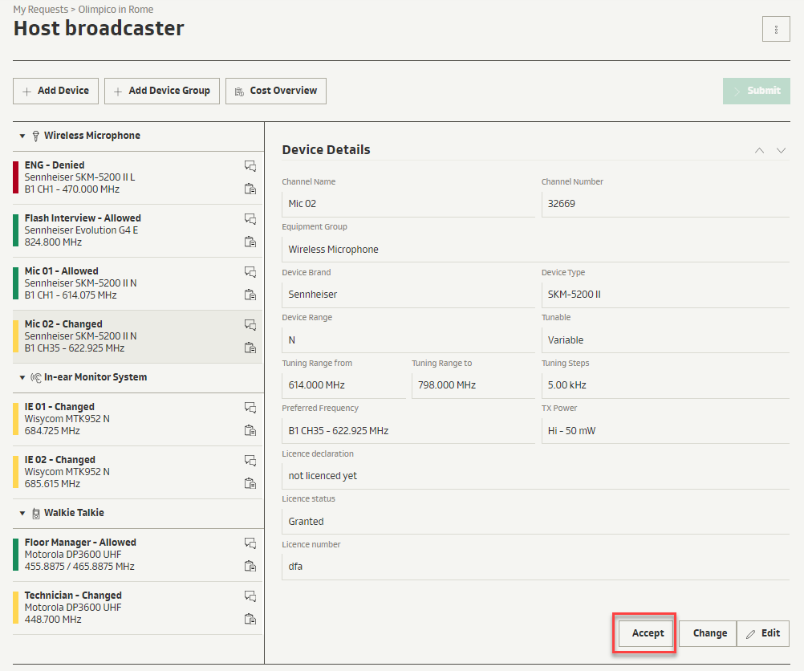Navigate to My Requests breadcrumb
Viewport: 804px width, 671px height.
click(x=40, y=10)
